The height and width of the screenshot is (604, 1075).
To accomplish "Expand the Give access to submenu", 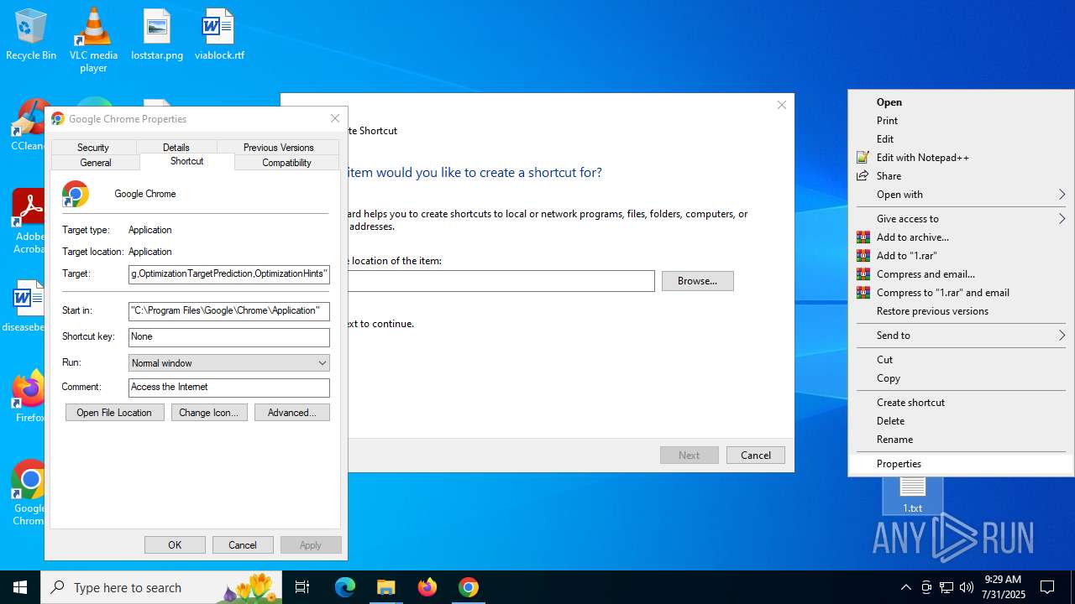I will coord(961,219).
